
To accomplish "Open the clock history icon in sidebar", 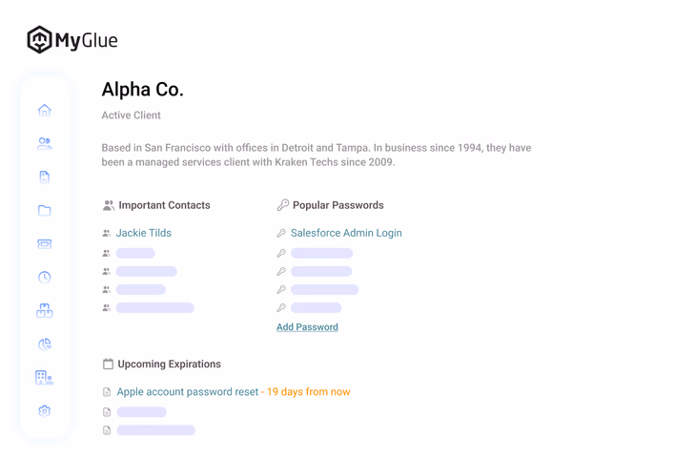I will click(45, 277).
